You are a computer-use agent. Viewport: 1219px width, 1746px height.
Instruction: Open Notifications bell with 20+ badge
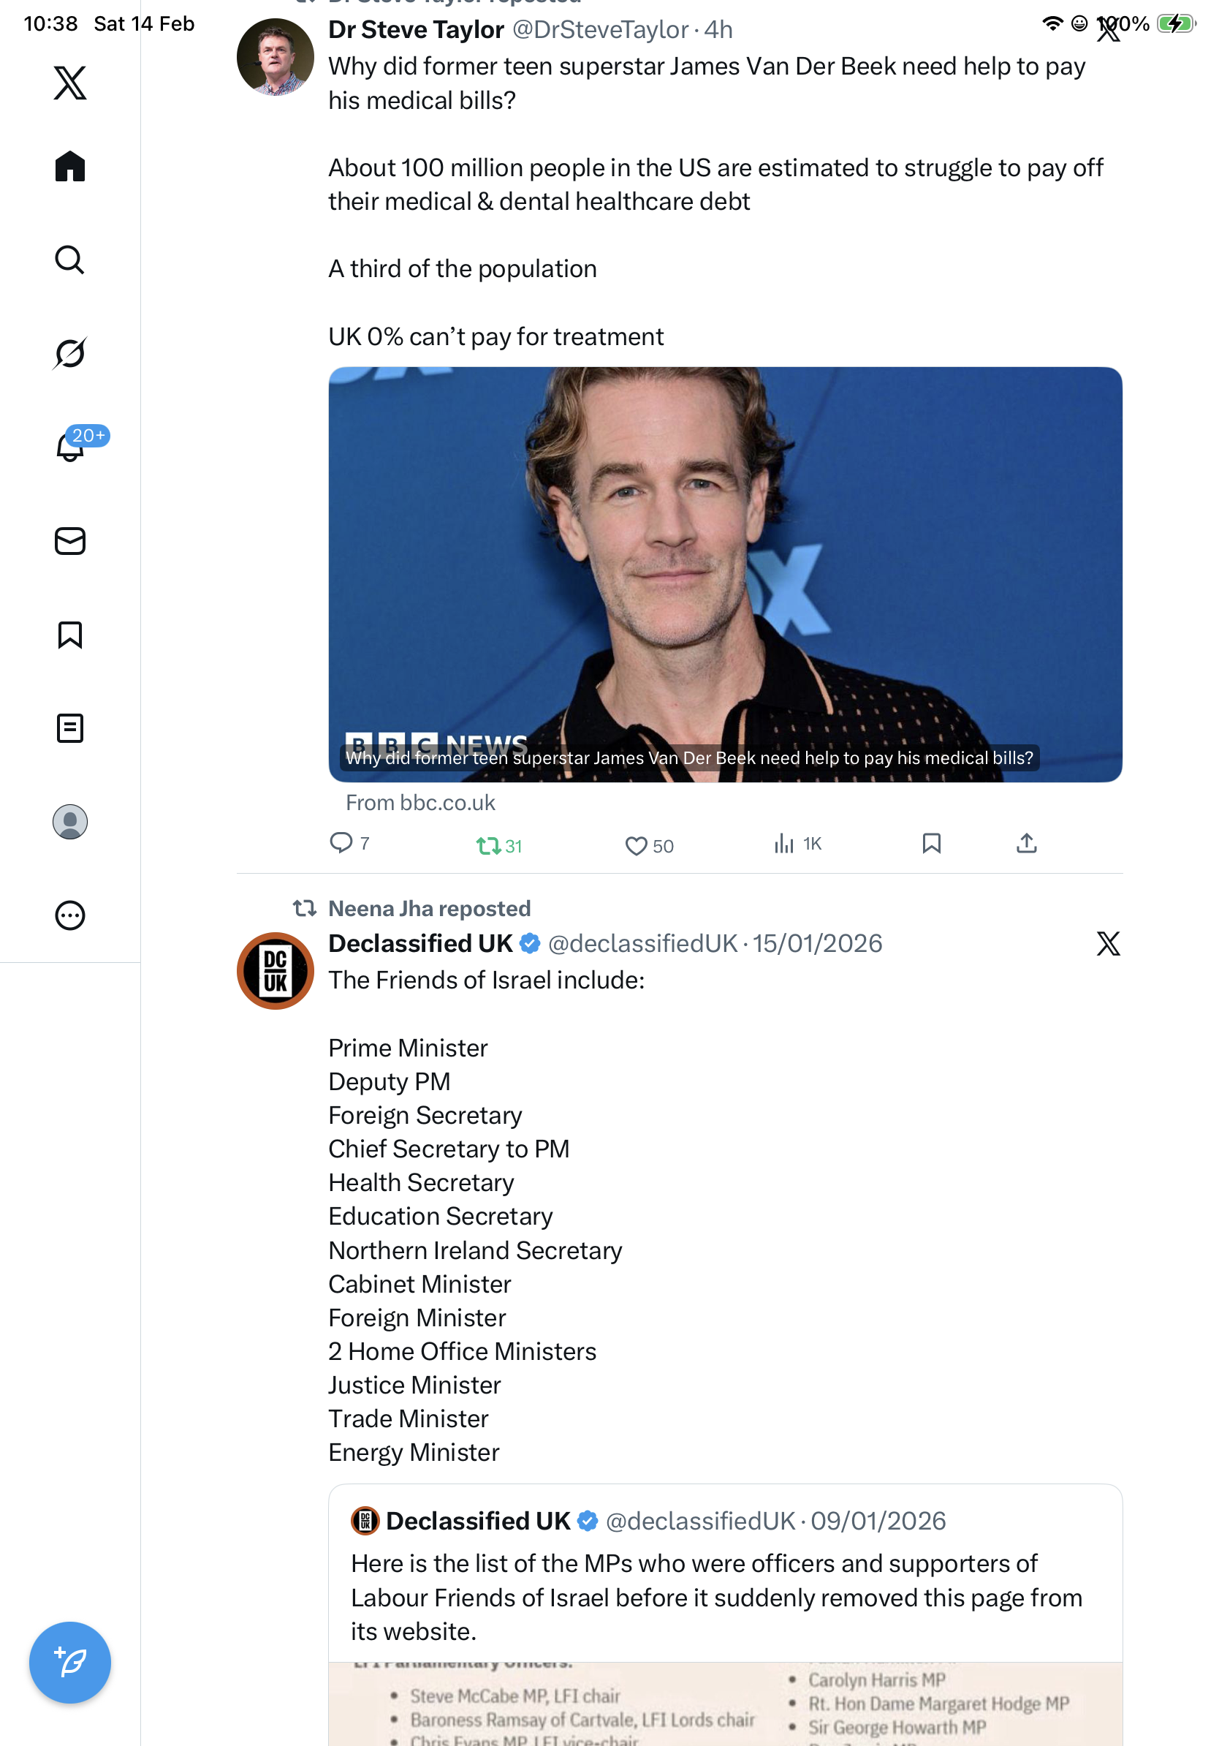tap(70, 447)
